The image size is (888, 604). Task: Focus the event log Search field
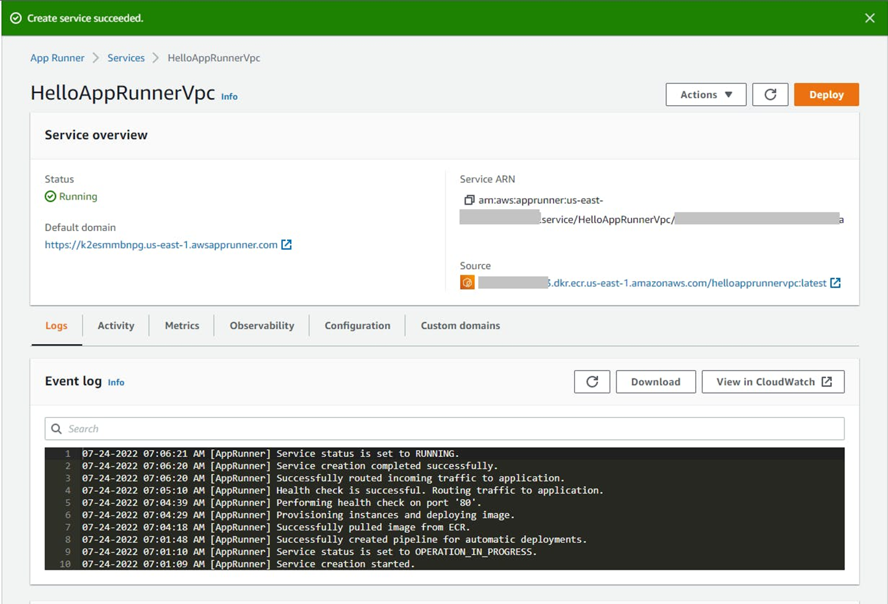pos(445,428)
